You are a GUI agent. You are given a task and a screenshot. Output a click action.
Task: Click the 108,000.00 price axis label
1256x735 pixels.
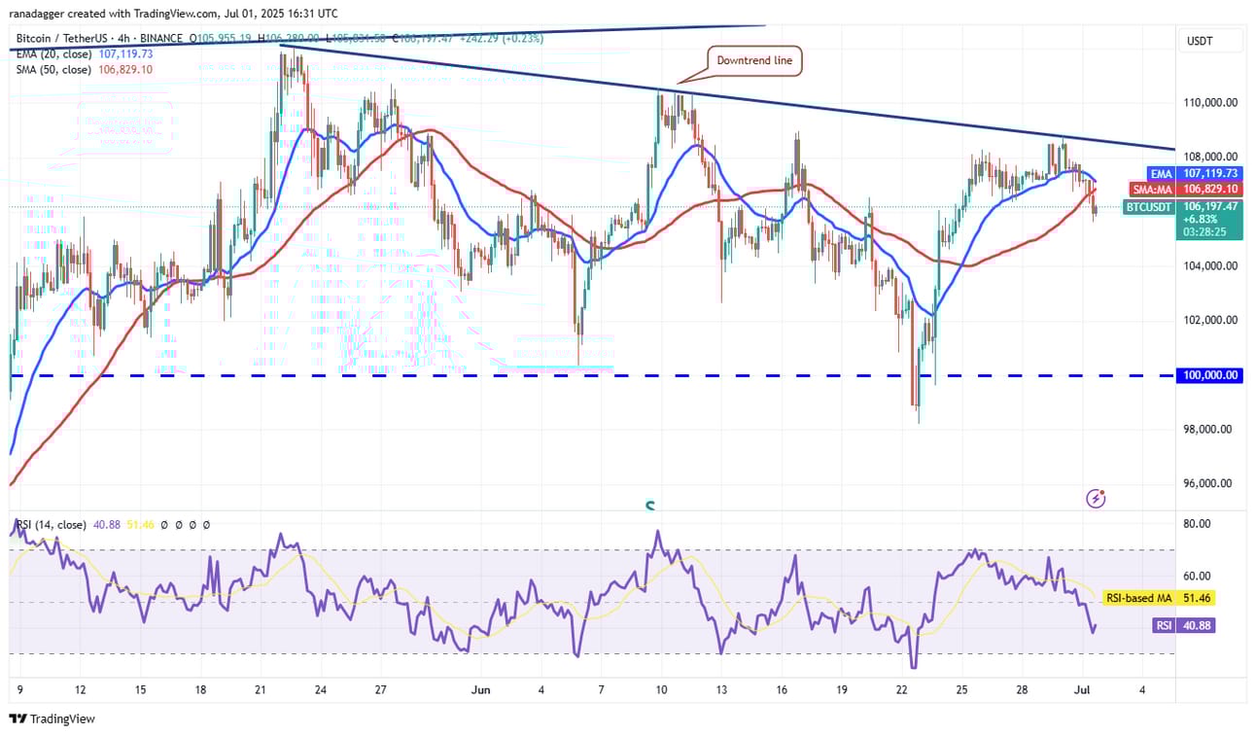click(x=1208, y=157)
